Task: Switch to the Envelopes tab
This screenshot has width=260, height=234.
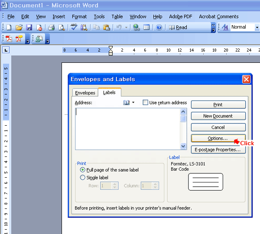Action: coord(85,93)
